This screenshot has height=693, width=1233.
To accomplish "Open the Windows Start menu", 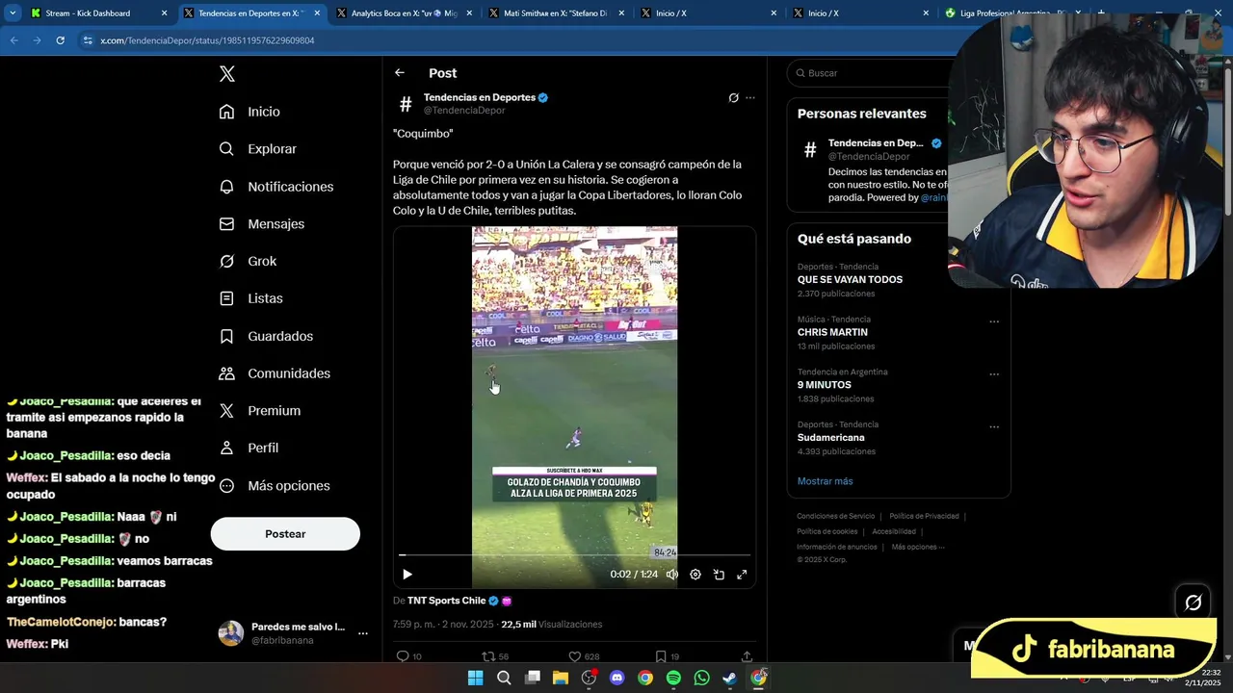I will pyautogui.click(x=475, y=678).
